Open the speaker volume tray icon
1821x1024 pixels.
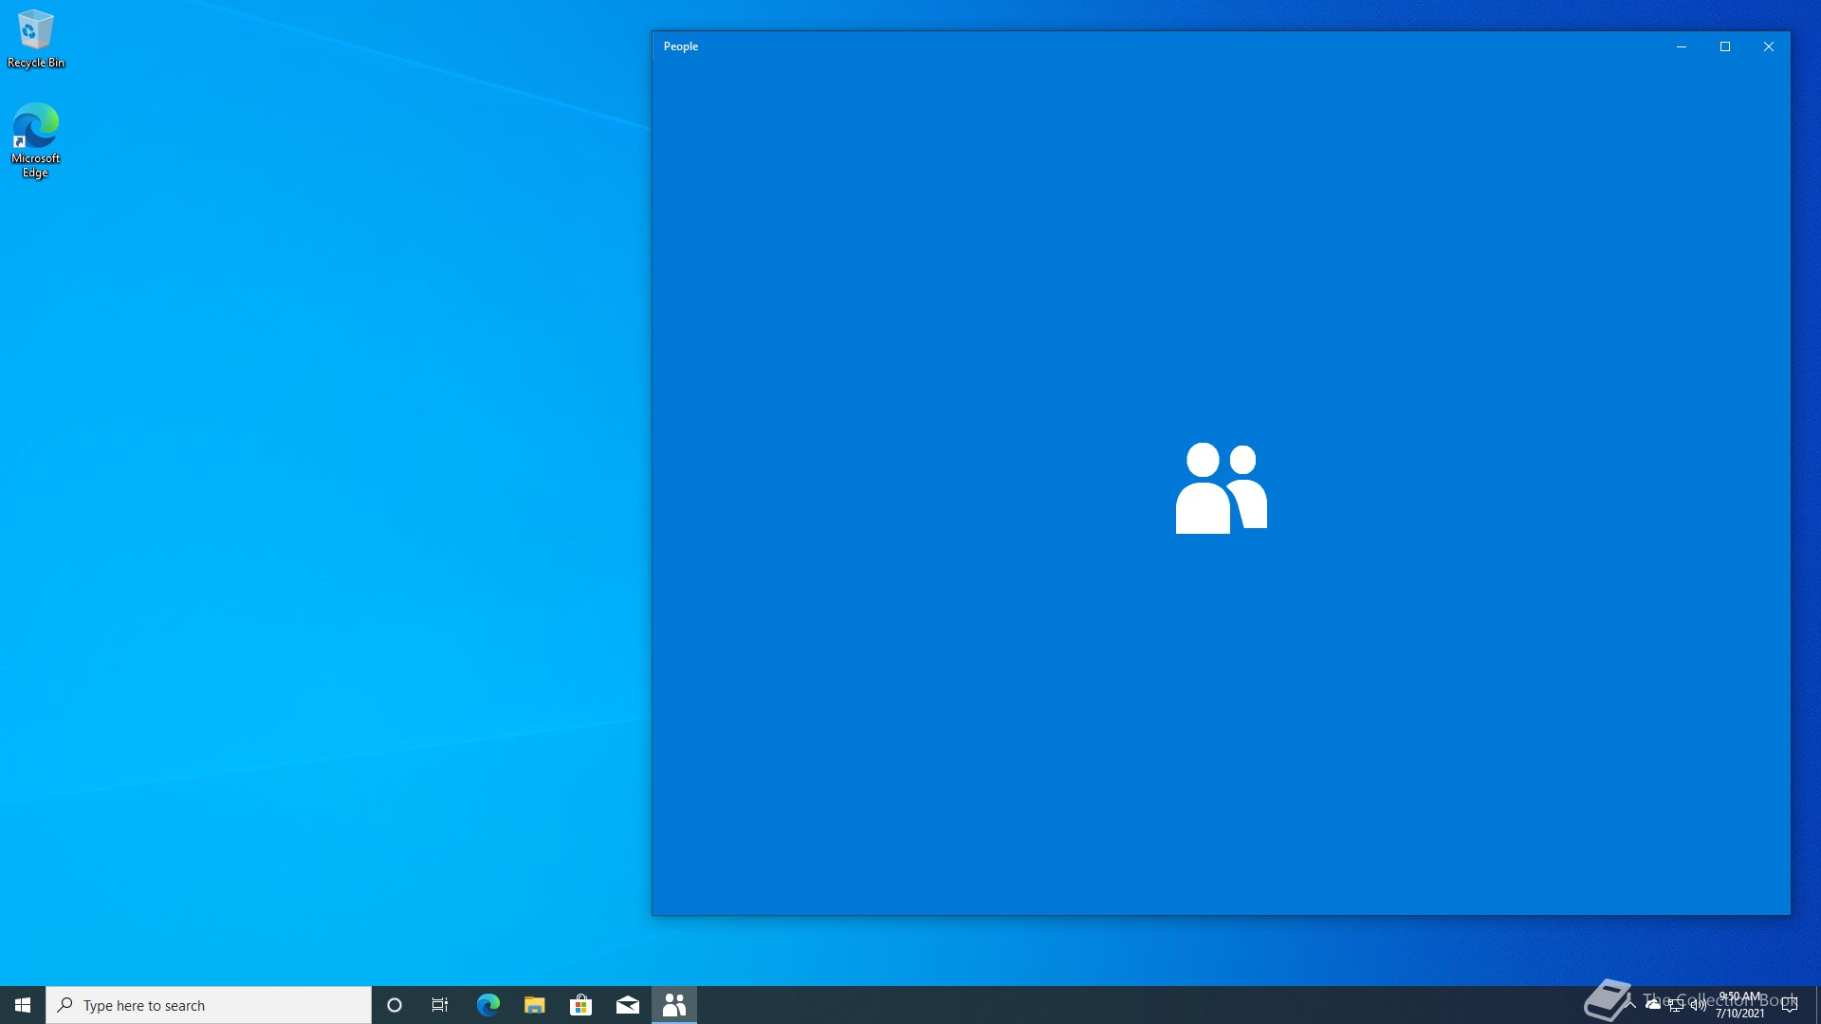pyautogui.click(x=1699, y=1005)
